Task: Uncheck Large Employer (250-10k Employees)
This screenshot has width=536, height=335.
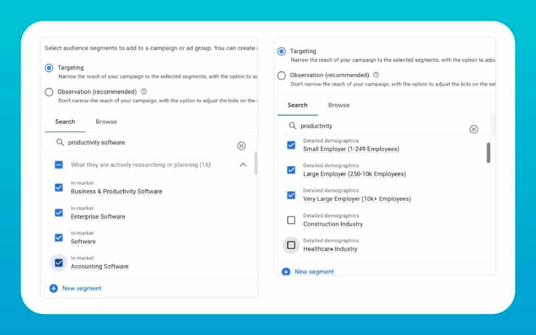Action: tap(291, 170)
